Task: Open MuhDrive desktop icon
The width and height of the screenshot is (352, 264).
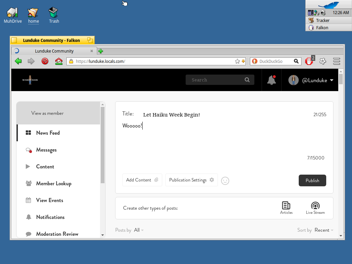Action: click(13, 15)
